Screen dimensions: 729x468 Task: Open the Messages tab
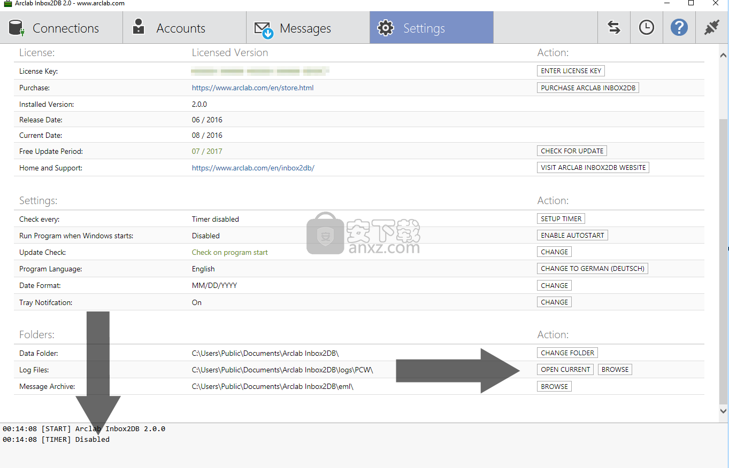pos(308,28)
